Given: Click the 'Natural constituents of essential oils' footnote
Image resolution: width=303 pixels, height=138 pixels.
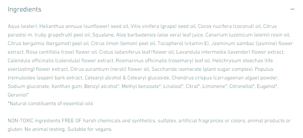Looking at the screenshot, I should (x=50, y=103).
